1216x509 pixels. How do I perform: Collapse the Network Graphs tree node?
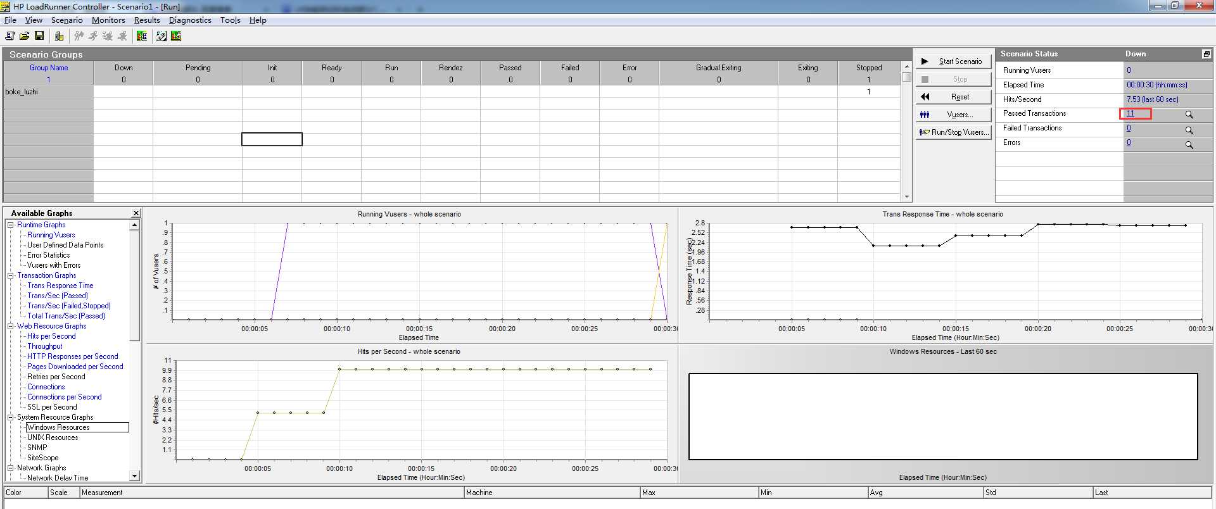pos(10,468)
